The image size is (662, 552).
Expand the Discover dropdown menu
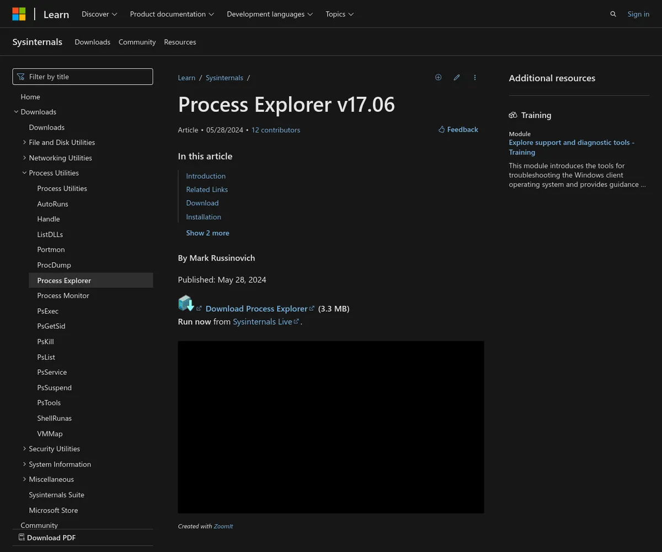click(99, 14)
